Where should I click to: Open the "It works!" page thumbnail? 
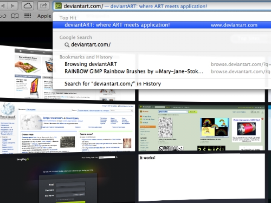(x=202, y=178)
